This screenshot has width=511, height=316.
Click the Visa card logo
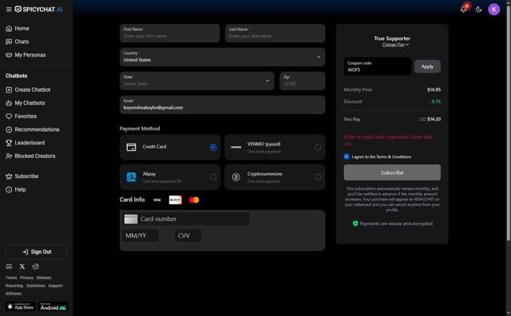(157, 200)
